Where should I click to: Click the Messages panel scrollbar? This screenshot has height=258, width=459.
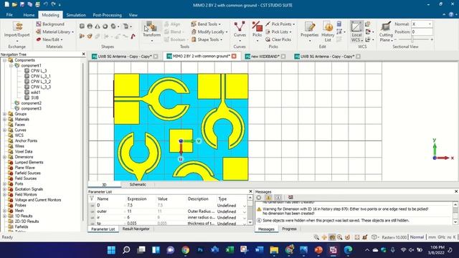coord(455,213)
